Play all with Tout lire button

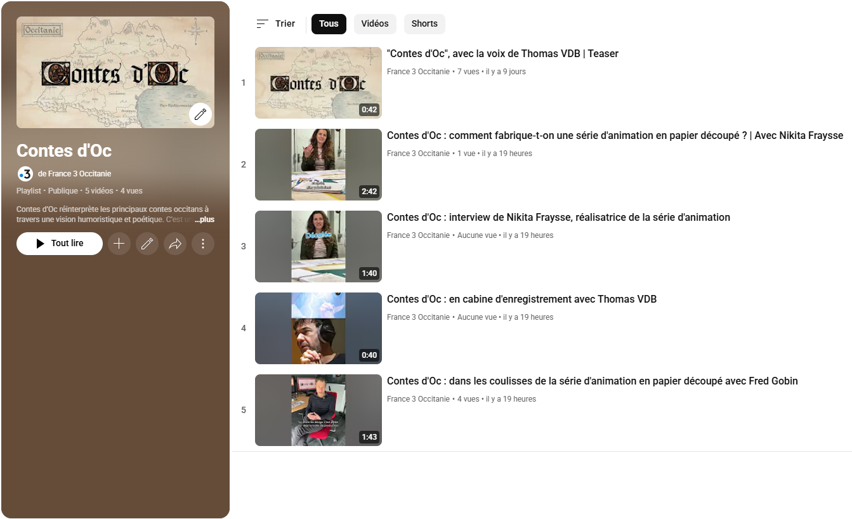tap(60, 244)
